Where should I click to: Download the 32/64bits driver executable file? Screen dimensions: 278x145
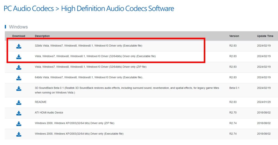[19, 57]
